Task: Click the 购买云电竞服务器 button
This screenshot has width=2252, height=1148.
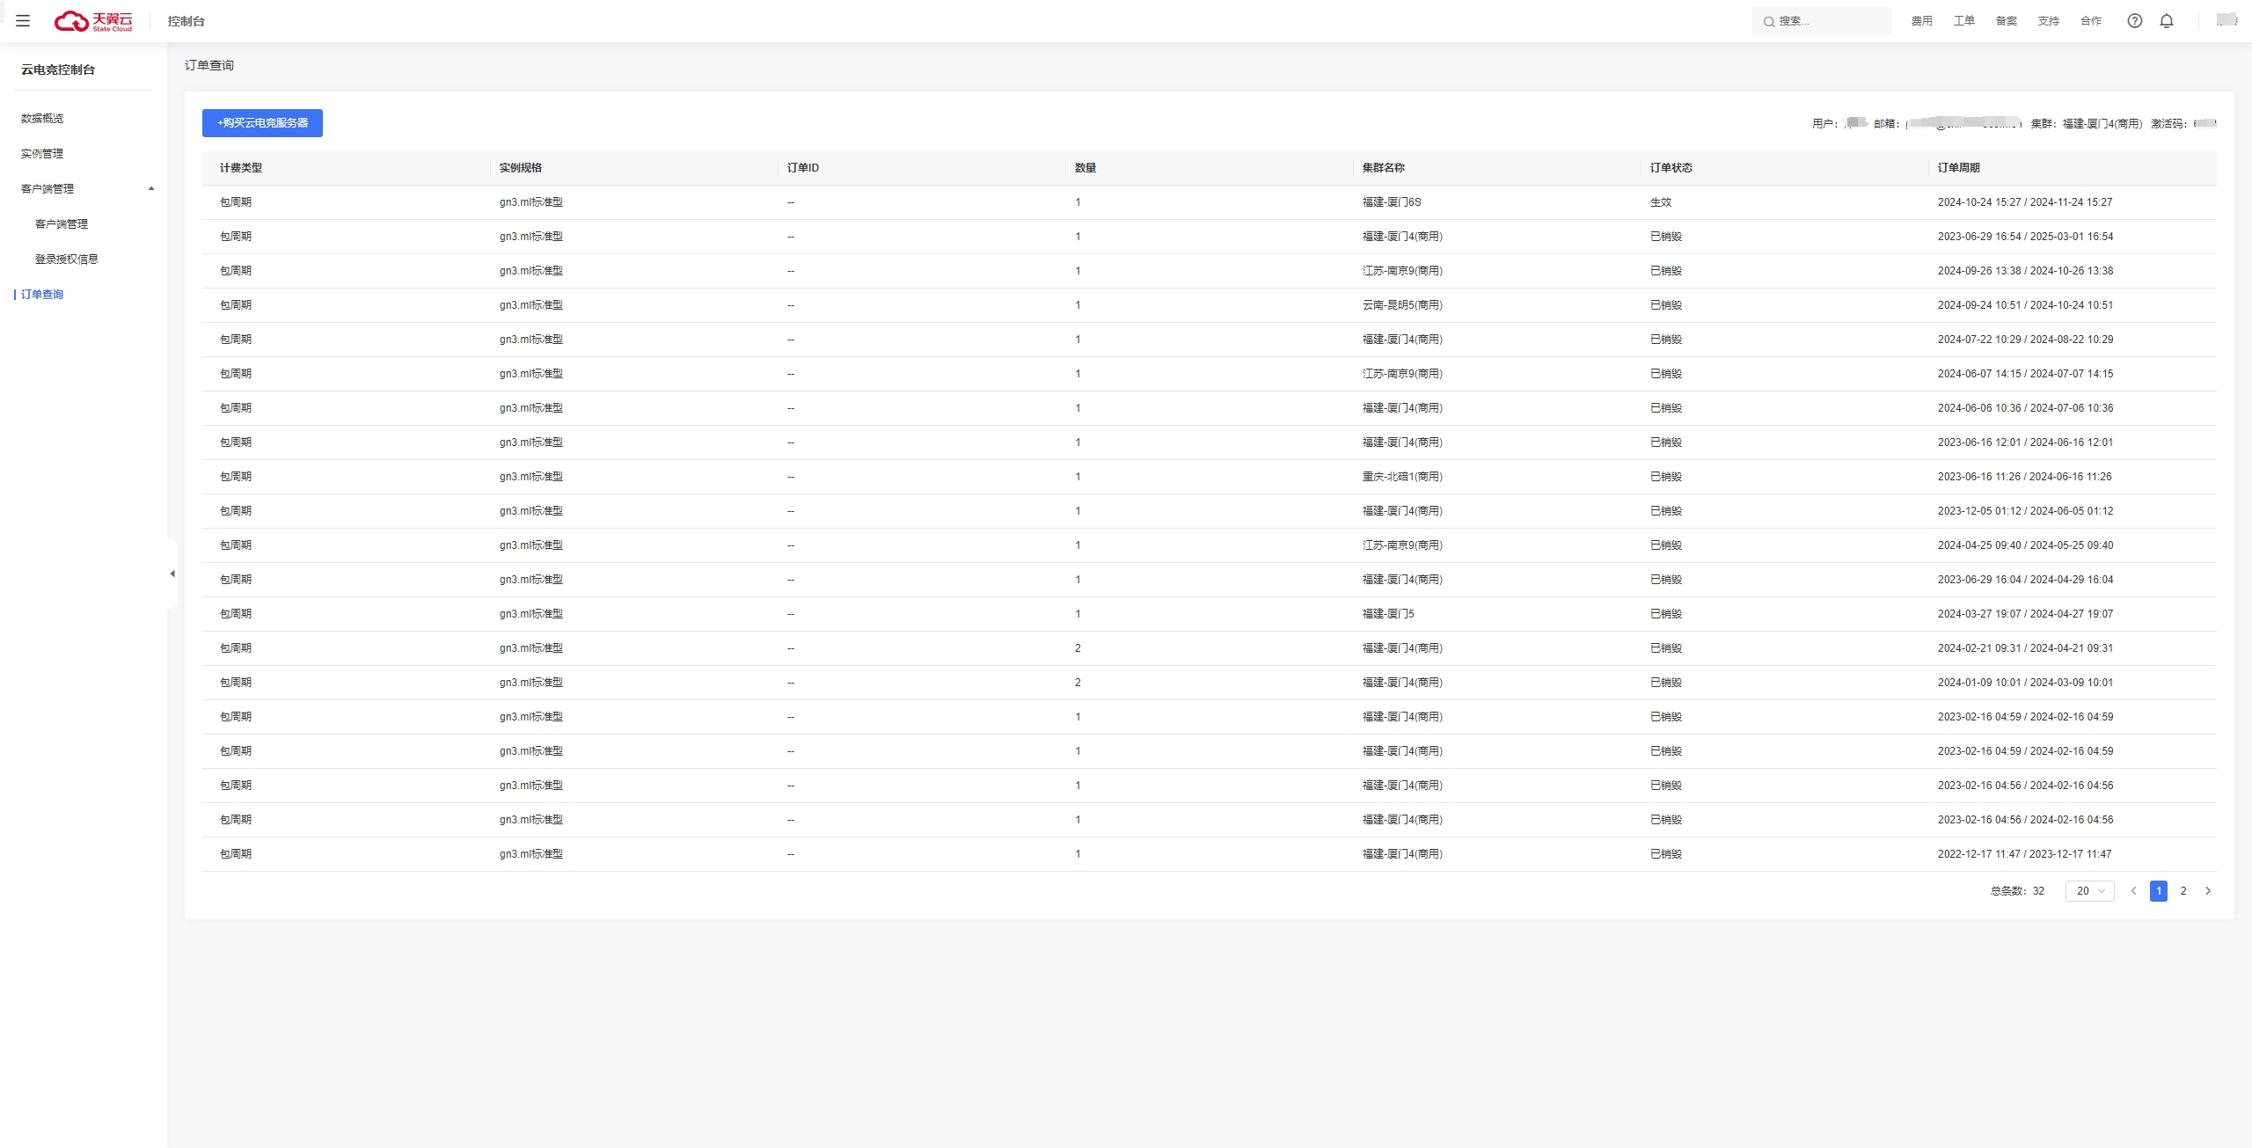Action: pos(262,123)
